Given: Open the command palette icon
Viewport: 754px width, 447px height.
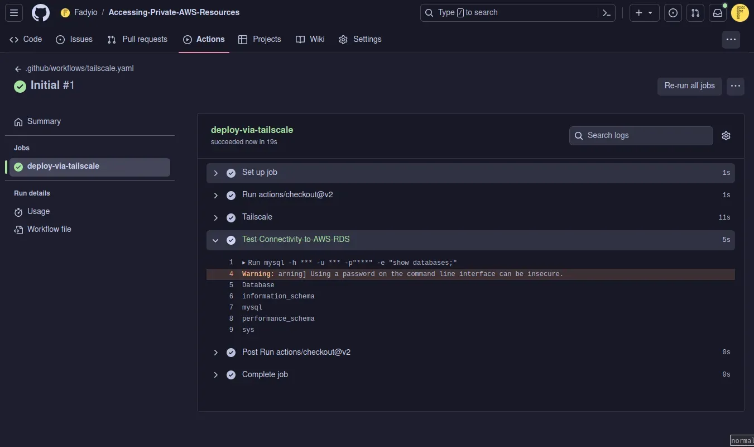Looking at the screenshot, I should [606, 13].
